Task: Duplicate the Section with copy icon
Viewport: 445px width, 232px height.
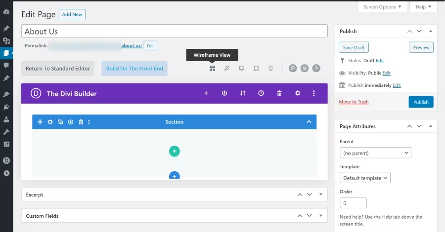Action: (60, 122)
